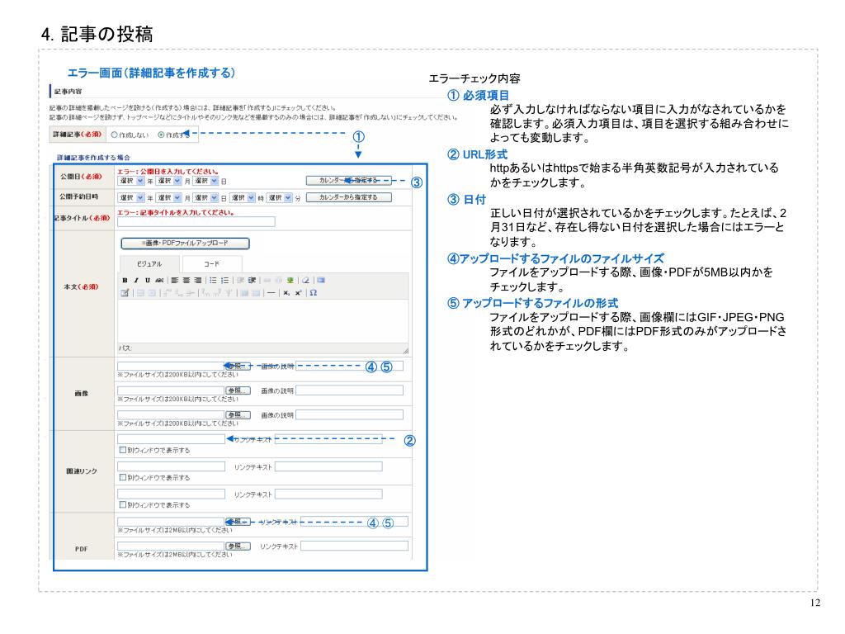Click カレンダーから指定する in 公開予約日時 row
The image size is (845, 634).
coord(349,197)
